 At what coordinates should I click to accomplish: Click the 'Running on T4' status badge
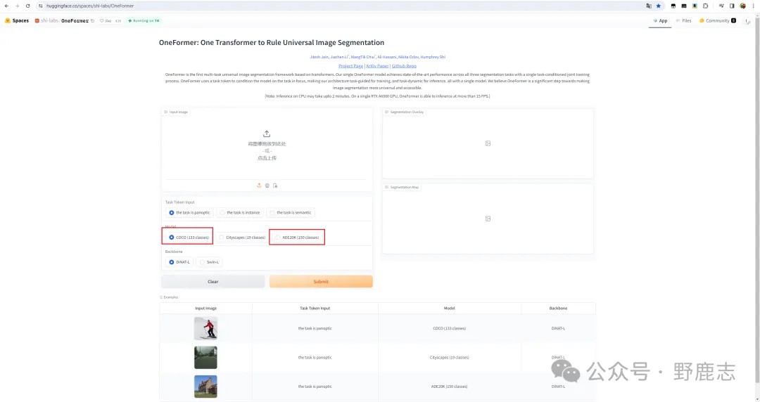[144, 21]
